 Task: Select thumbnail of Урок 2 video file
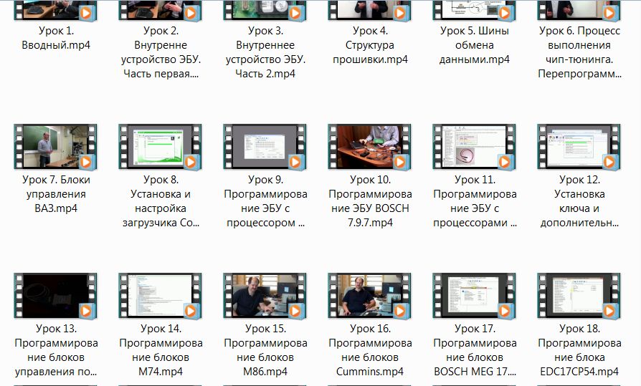pos(161,10)
